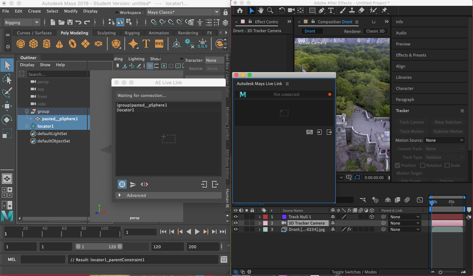
Task: Click the polygon Type text shelf icon
Action: point(146,44)
